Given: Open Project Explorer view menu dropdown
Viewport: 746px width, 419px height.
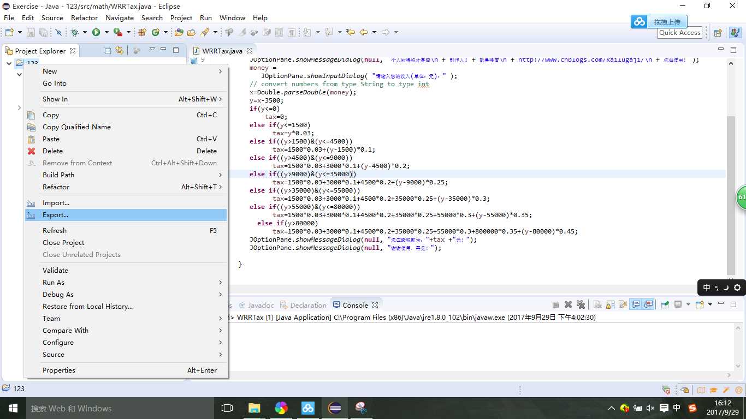Looking at the screenshot, I should point(152,50).
